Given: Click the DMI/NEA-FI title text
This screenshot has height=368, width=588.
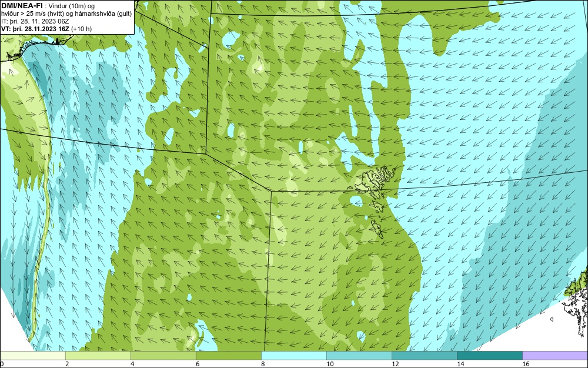Looking at the screenshot, I should pyautogui.click(x=22, y=5).
